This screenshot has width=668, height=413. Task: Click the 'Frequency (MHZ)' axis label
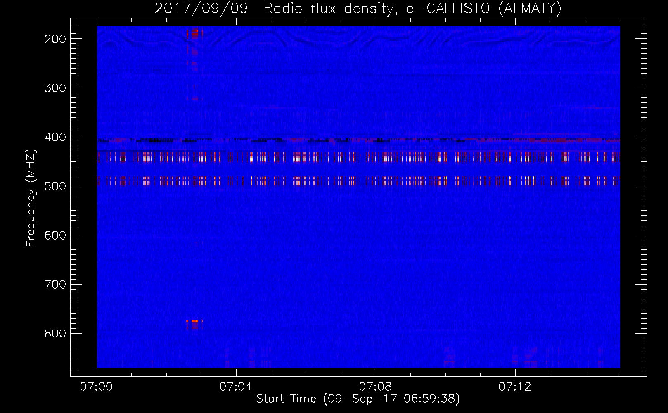click(x=31, y=198)
